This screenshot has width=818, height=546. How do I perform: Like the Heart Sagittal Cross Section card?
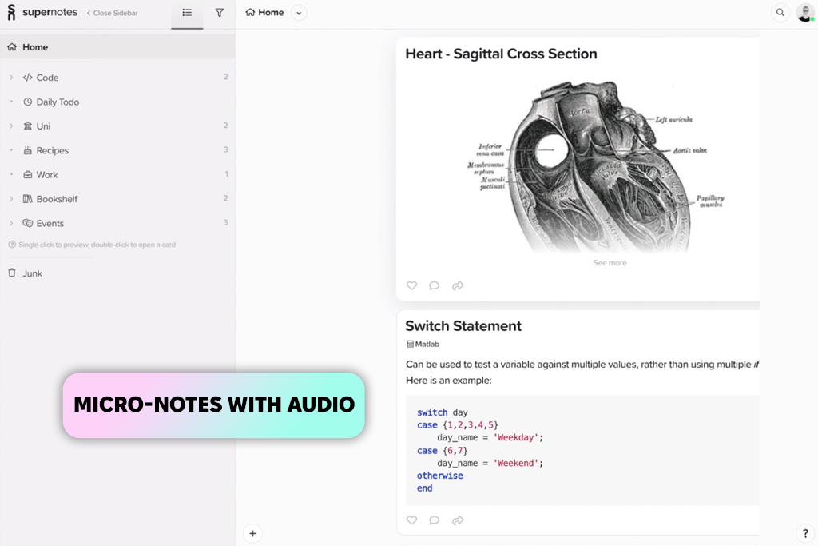click(x=411, y=285)
